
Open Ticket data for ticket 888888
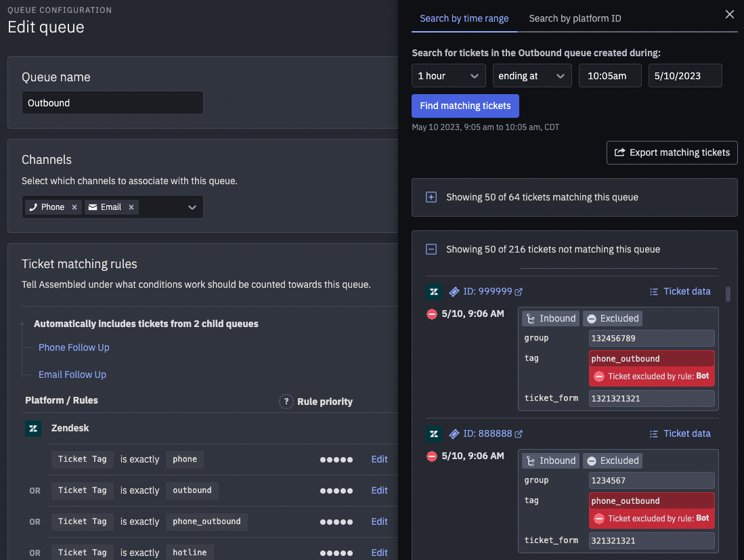[x=680, y=434]
